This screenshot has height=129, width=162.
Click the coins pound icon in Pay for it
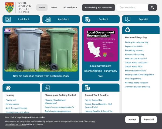tap(88, 19)
